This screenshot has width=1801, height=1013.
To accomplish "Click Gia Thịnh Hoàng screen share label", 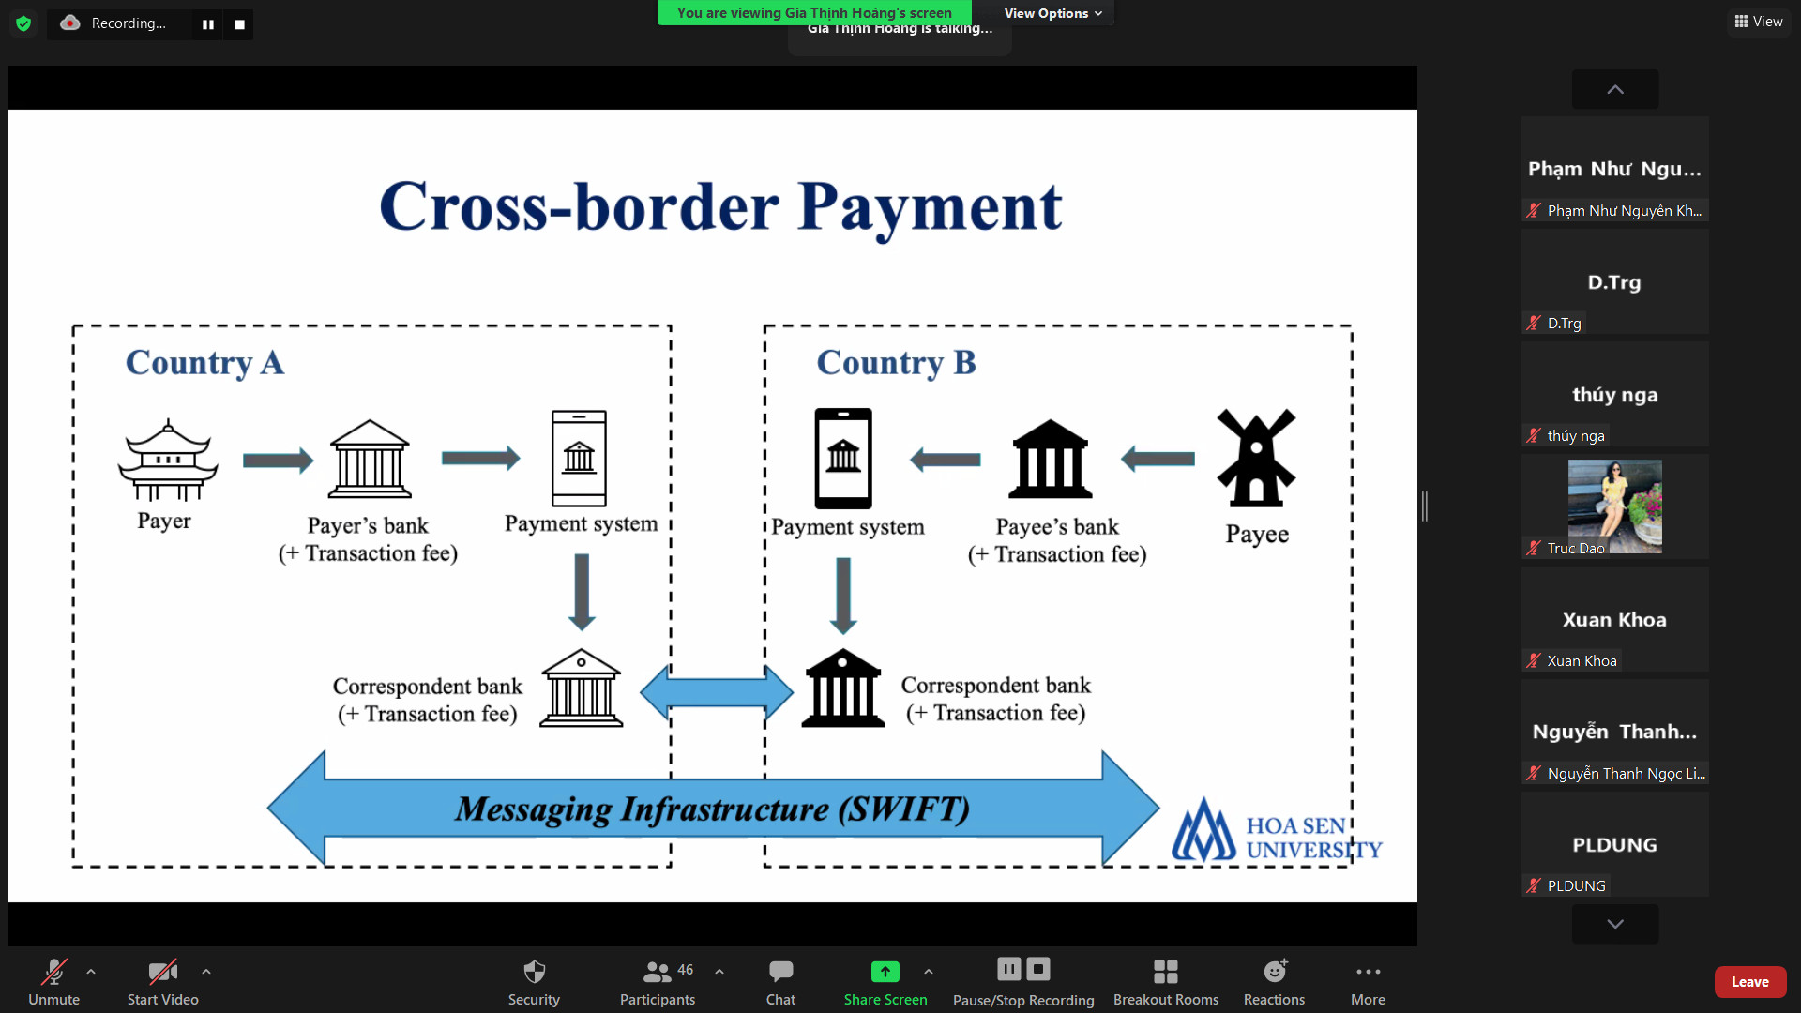I will click(814, 12).
